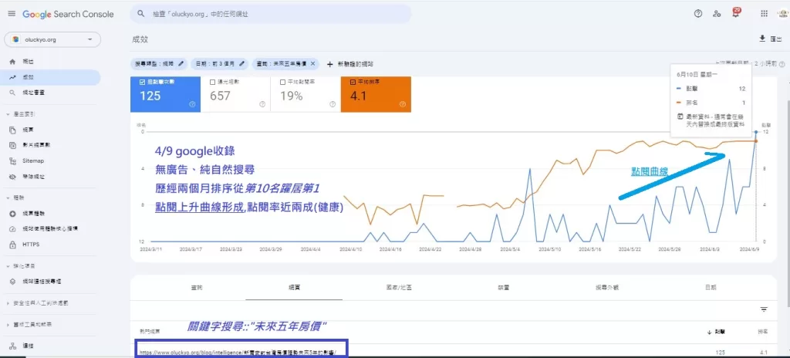Image resolution: width=790 pixels, height=358 pixels.
Task: Click the table filter rows icon
Action: pyautogui.click(x=764, y=309)
